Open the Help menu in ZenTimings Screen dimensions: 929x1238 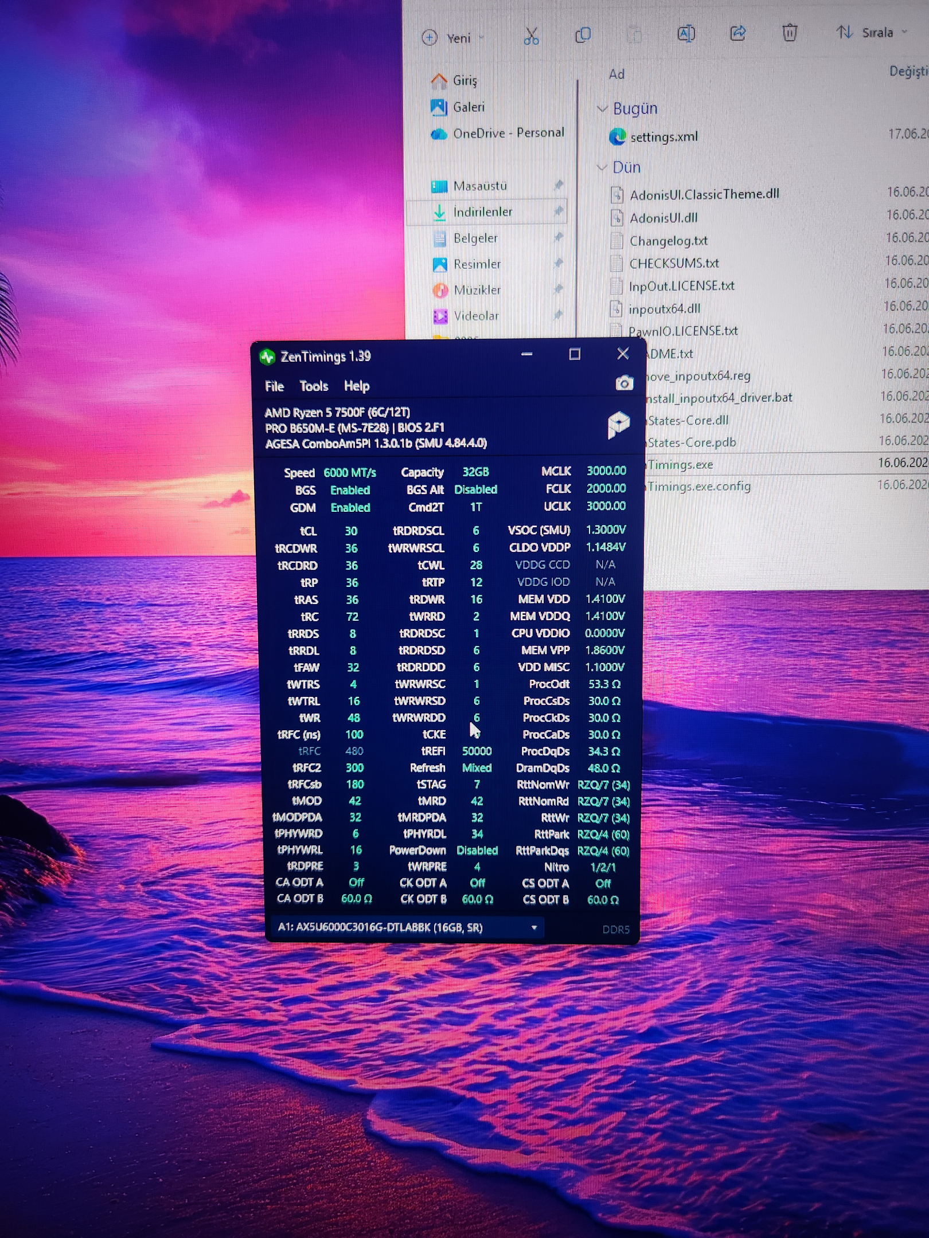pos(357,386)
